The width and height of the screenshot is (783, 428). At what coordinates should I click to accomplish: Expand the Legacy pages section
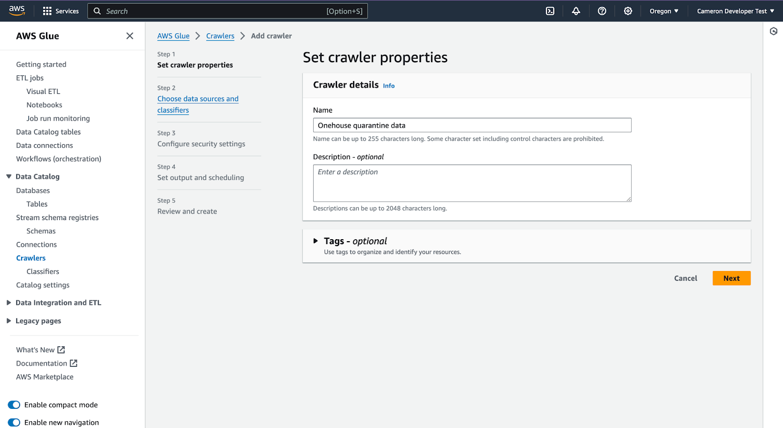coord(9,321)
